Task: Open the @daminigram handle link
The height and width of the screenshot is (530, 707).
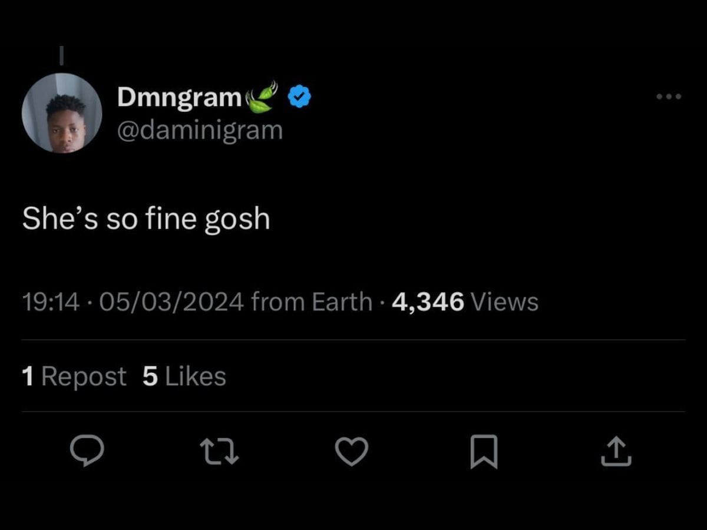Action: [x=200, y=130]
